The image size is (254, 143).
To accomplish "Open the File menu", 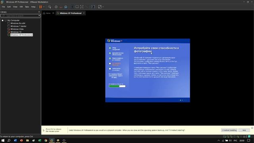I will click(x=3, y=7).
